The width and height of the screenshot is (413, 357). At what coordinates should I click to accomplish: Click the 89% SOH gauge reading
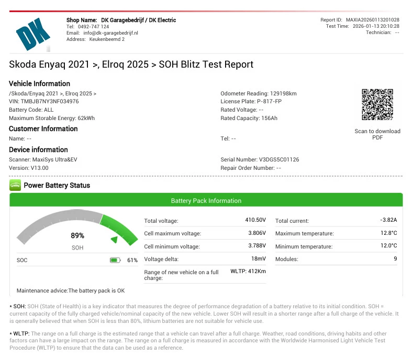(77, 236)
